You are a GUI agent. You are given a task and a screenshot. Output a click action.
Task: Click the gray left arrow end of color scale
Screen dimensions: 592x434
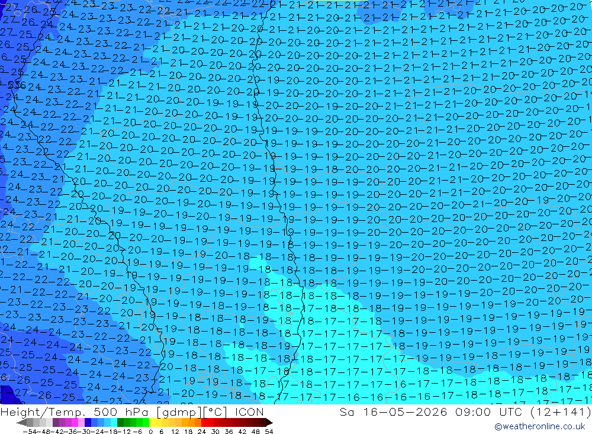pyautogui.click(x=21, y=423)
